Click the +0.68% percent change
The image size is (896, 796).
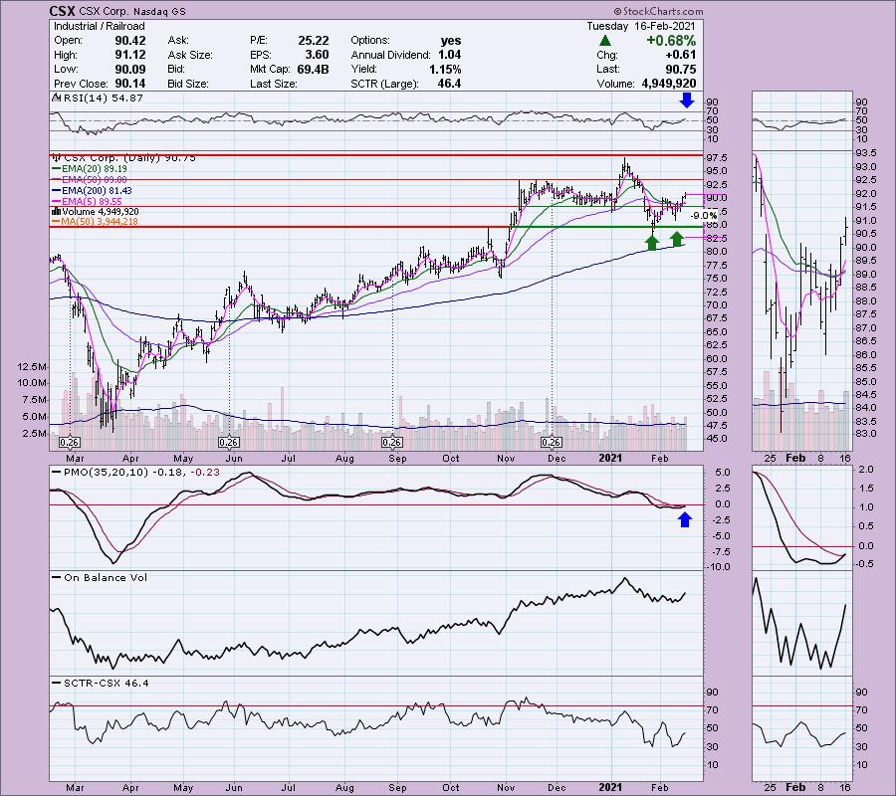click(x=671, y=41)
